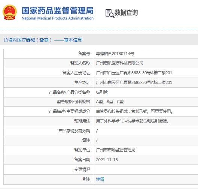Click the 备案日期 label
The image size is (198, 190).
[x=82, y=160]
